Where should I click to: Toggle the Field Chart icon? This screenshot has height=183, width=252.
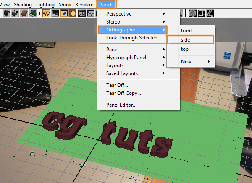coord(81,13)
